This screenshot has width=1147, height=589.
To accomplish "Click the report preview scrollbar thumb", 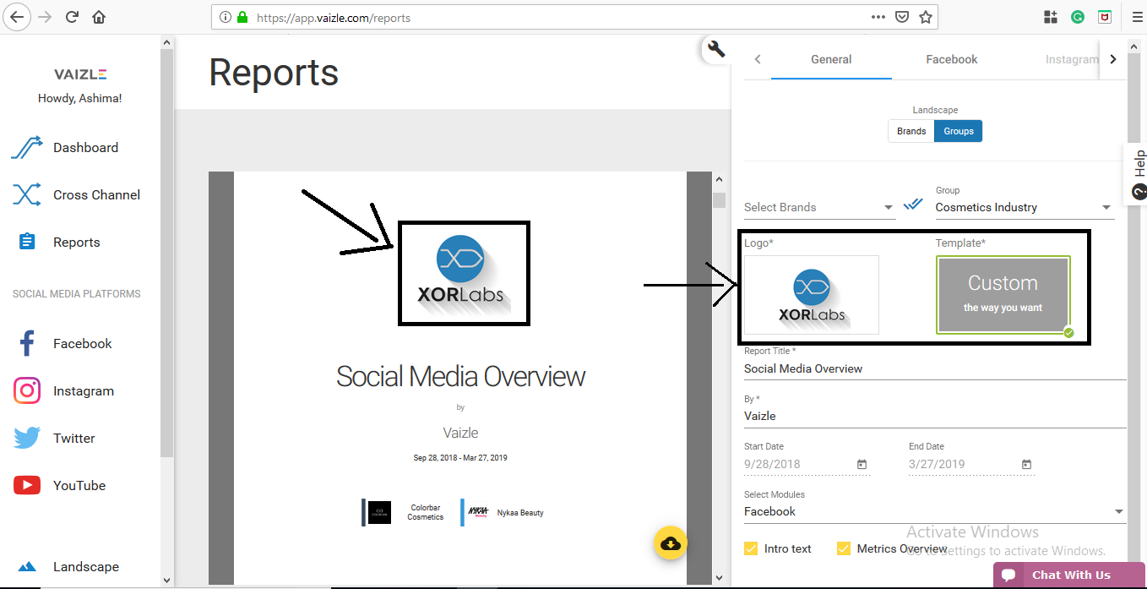I will [719, 199].
